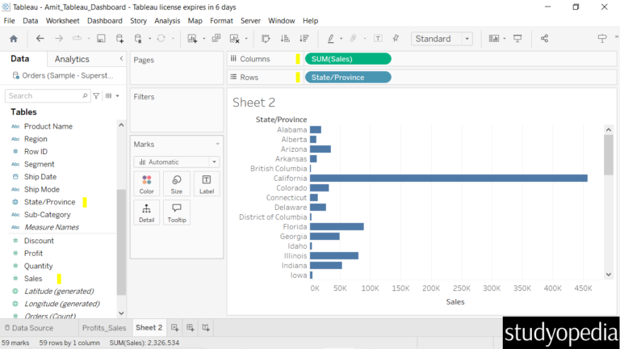This screenshot has width=620, height=349.
Task: Open the Color card in Marks
Action: coord(147,184)
